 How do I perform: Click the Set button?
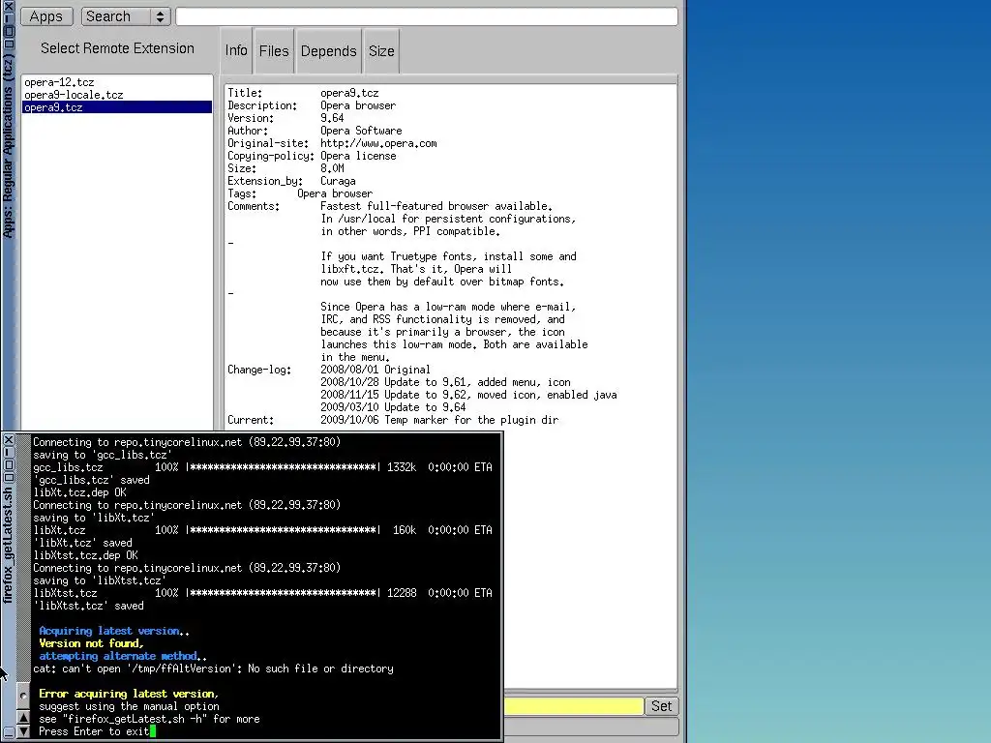click(x=661, y=705)
